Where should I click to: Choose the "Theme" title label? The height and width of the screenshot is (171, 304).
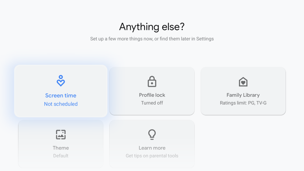pyautogui.click(x=61, y=148)
